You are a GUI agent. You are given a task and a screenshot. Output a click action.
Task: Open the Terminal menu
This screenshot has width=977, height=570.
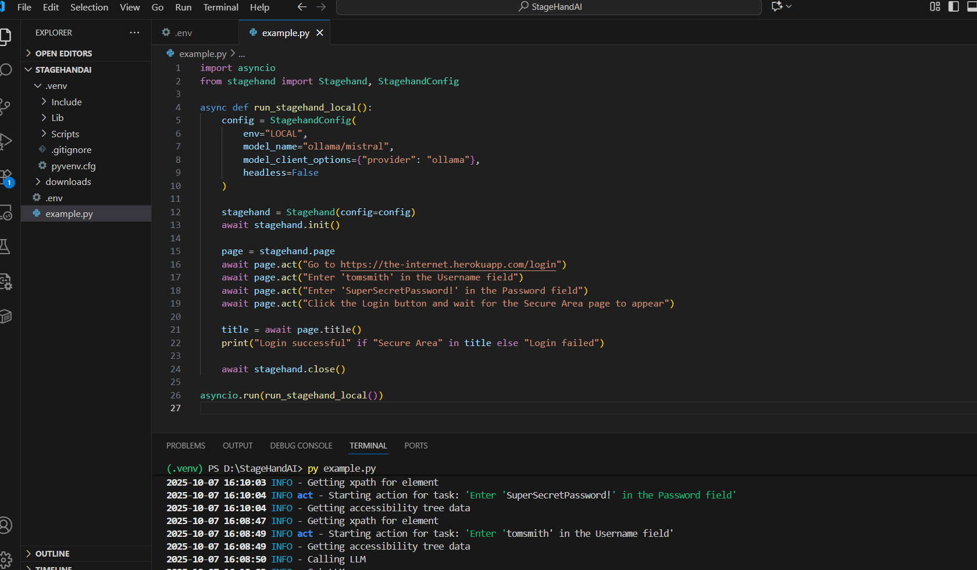coord(220,8)
